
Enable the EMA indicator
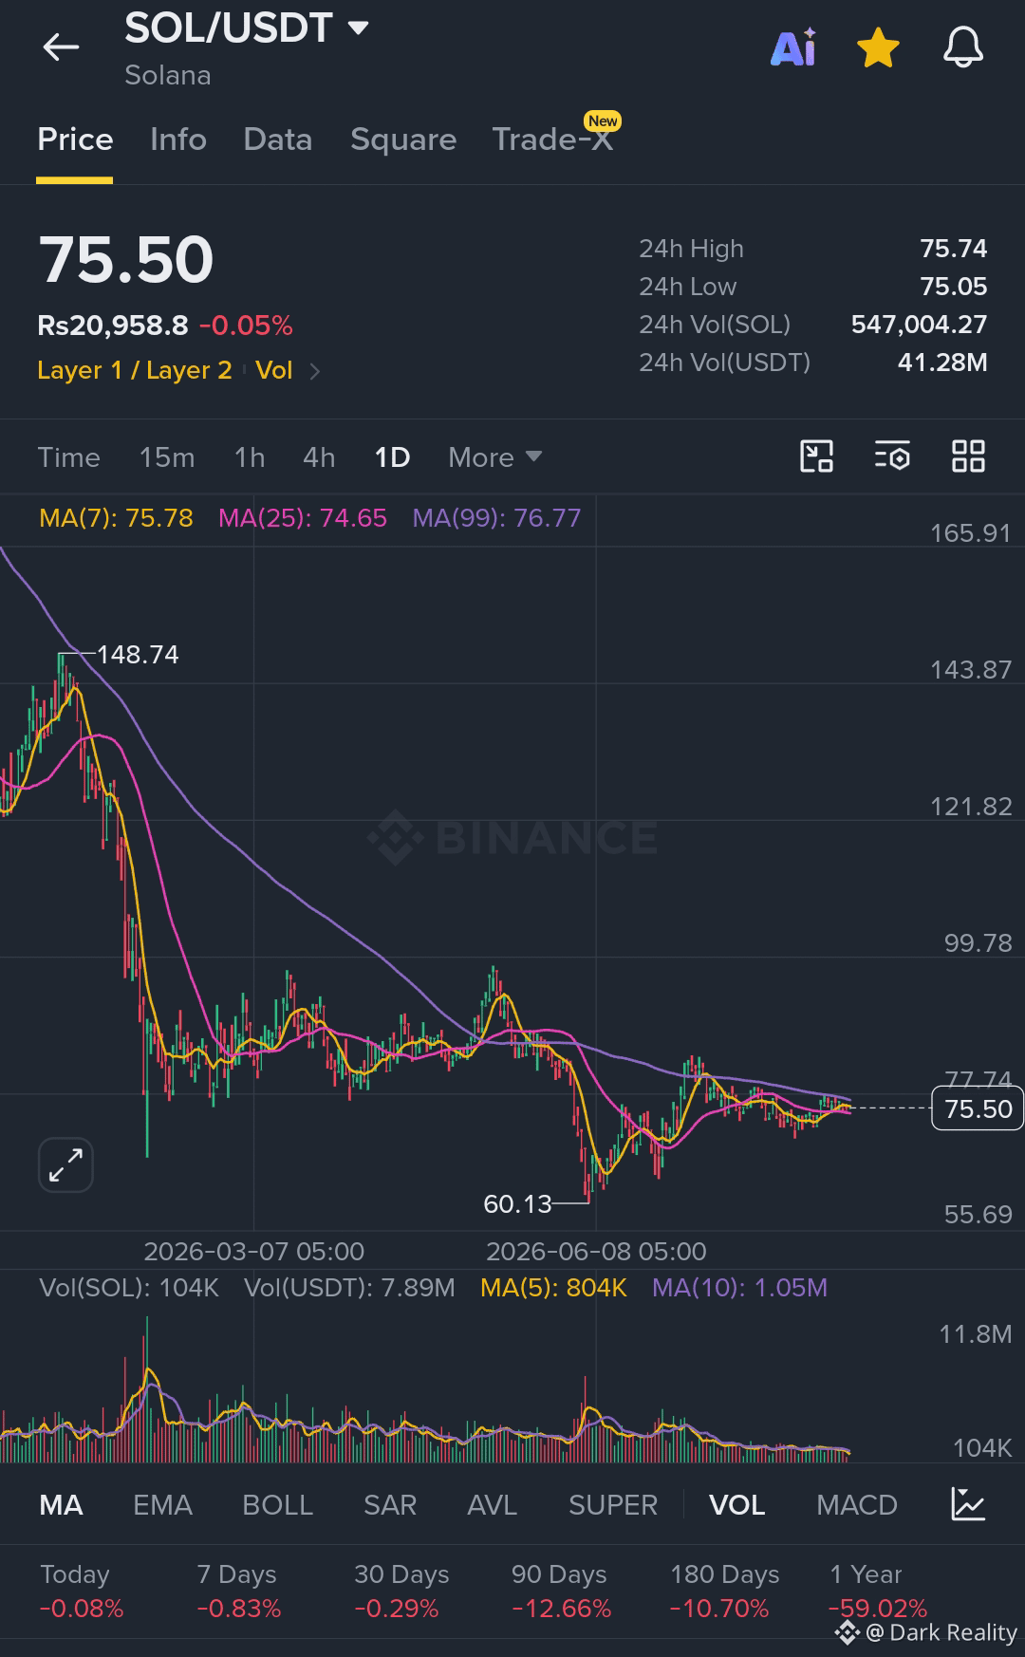tap(162, 1505)
